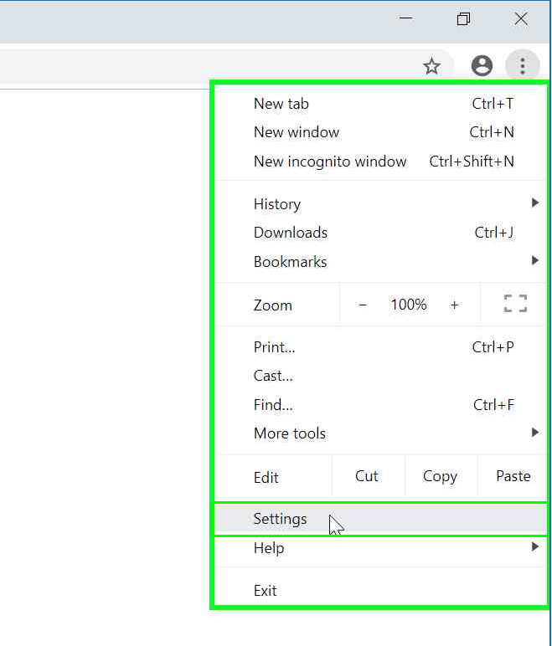Image resolution: width=552 pixels, height=646 pixels.
Task: Click the three-dot Chrome menu button
Action: click(523, 65)
